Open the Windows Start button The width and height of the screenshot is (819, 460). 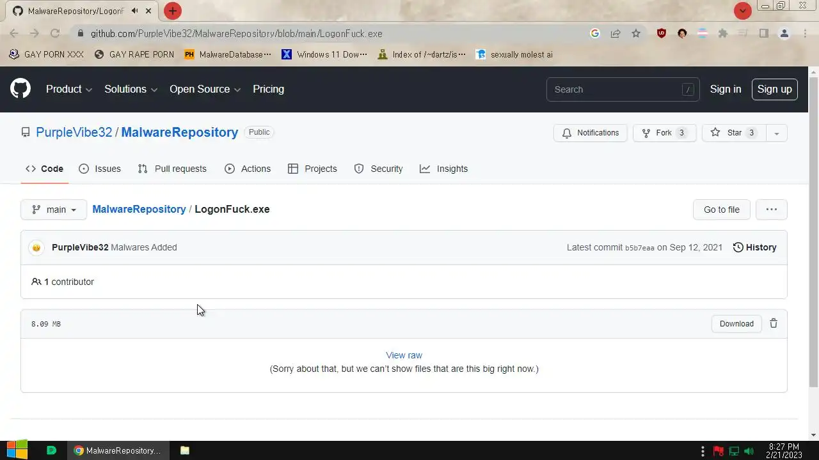point(17,450)
